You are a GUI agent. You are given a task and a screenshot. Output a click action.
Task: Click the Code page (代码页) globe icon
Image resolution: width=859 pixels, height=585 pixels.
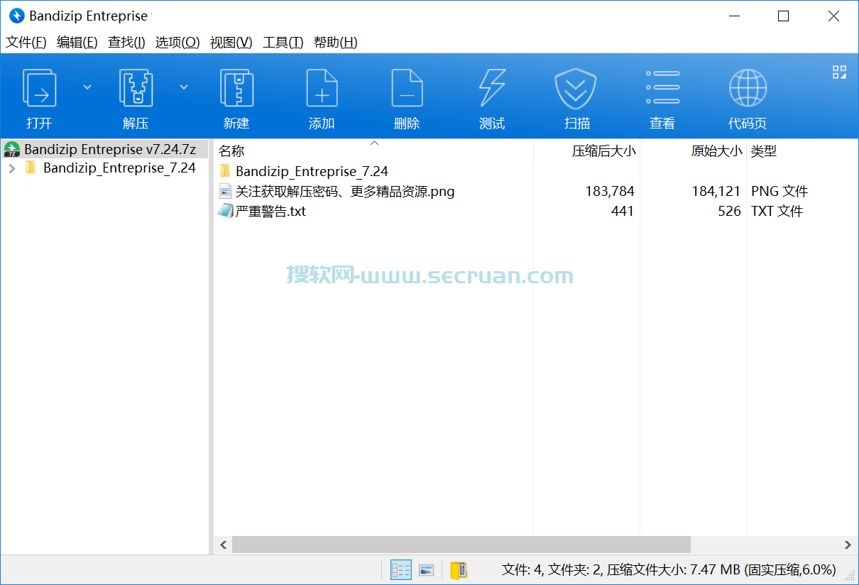pyautogui.click(x=748, y=88)
